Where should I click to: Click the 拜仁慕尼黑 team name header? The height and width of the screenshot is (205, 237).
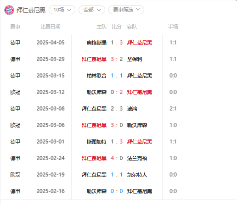(31, 10)
